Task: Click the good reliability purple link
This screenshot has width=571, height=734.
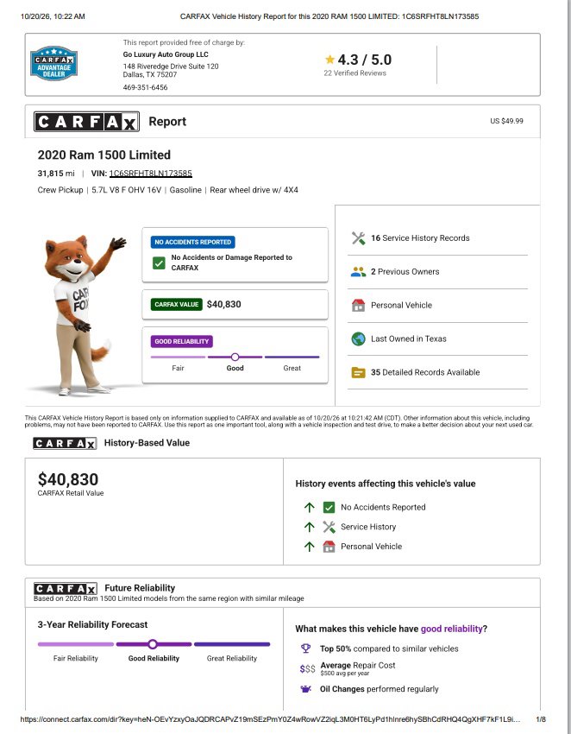Action: pyautogui.click(x=451, y=629)
